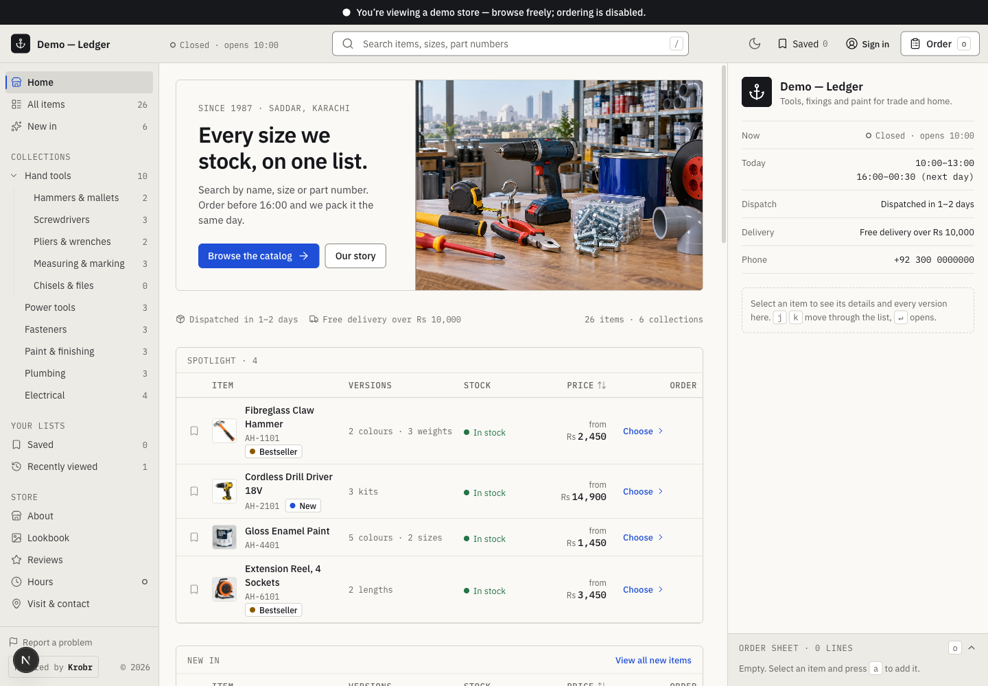Open the About page
This screenshot has height=686, width=988.
pyautogui.click(x=80, y=516)
